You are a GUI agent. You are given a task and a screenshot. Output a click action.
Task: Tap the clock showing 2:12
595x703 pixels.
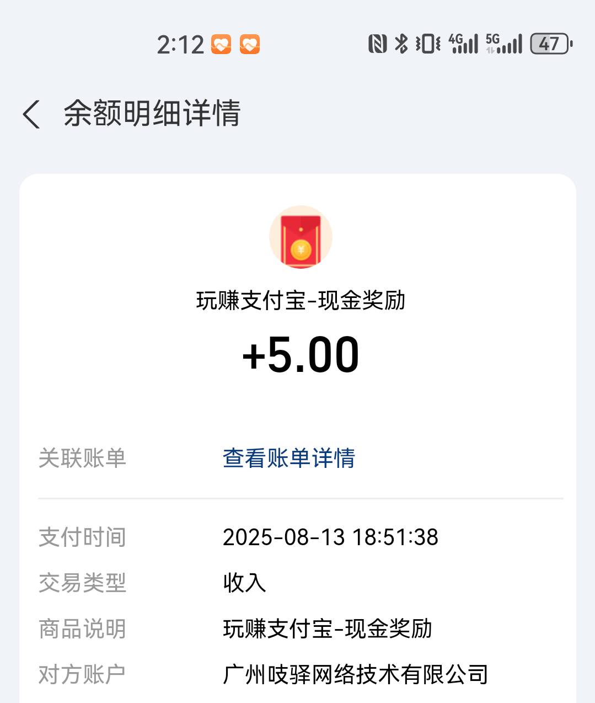click(x=180, y=45)
